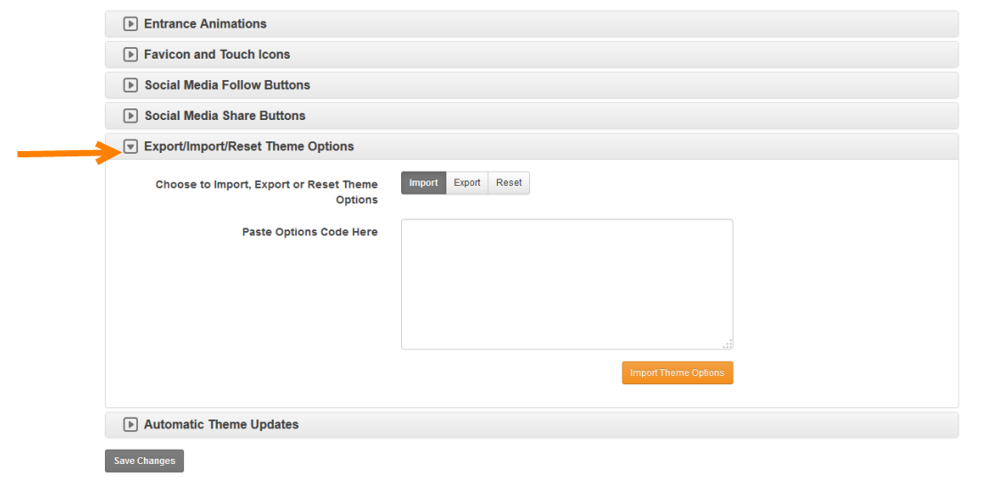Image resolution: width=996 pixels, height=480 pixels.
Task: Choose the Reset option toggle
Action: [x=509, y=183]
